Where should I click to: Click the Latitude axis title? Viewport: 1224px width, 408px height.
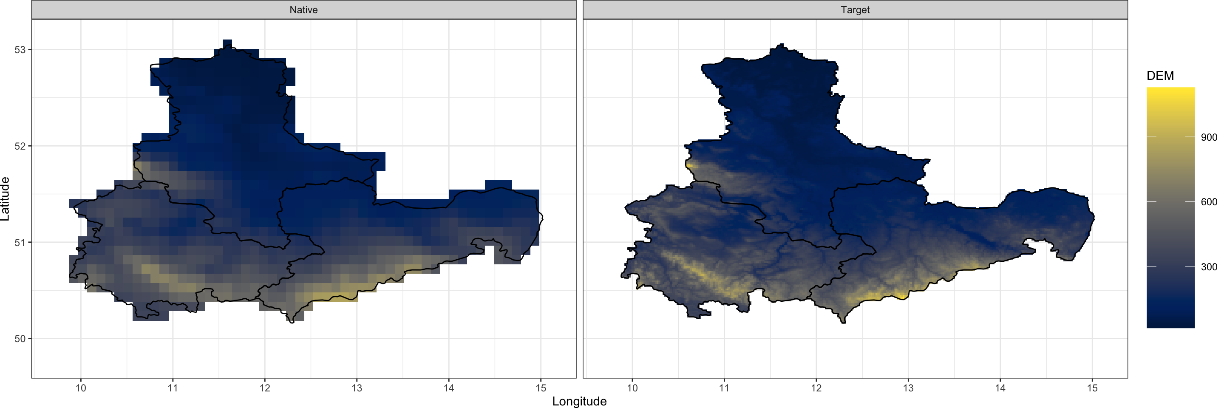pyautogui.click(x=5, y=198)
